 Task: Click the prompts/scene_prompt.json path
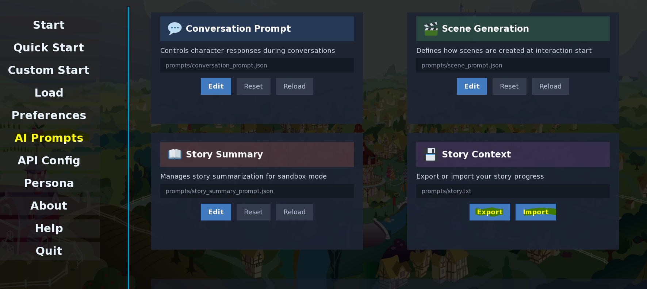click(x=513, y=65)
